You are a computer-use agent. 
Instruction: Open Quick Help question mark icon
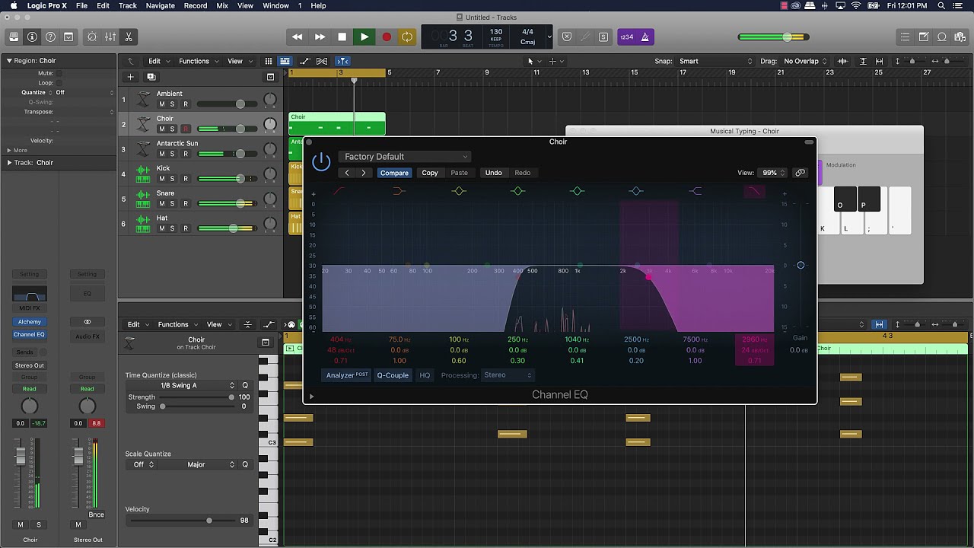pos(50,37)
